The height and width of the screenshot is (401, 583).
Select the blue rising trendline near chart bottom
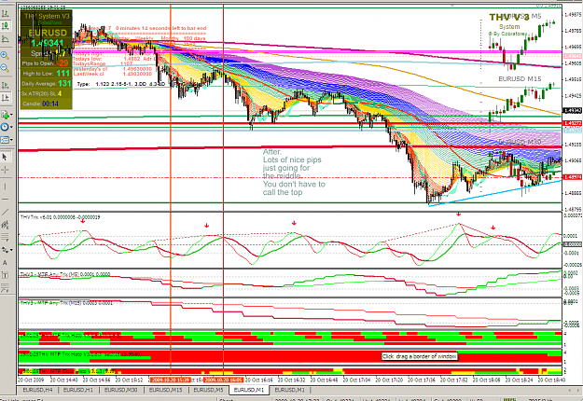pos(495,192)
